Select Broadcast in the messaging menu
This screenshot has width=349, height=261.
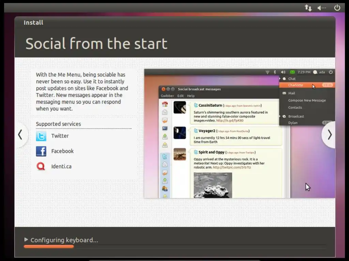point(296,116)
